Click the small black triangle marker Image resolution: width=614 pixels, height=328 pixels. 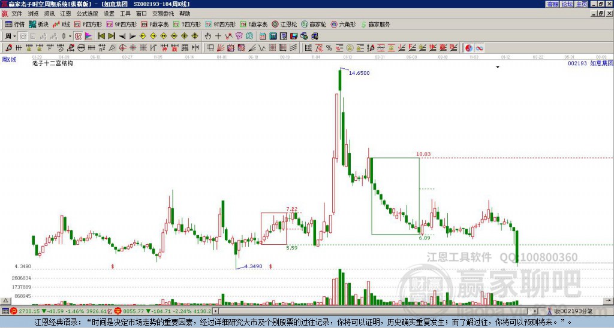pyautogui.click(x=498, y=67)
